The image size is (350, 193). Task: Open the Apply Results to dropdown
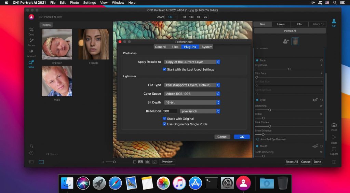(x=192, y=62)
